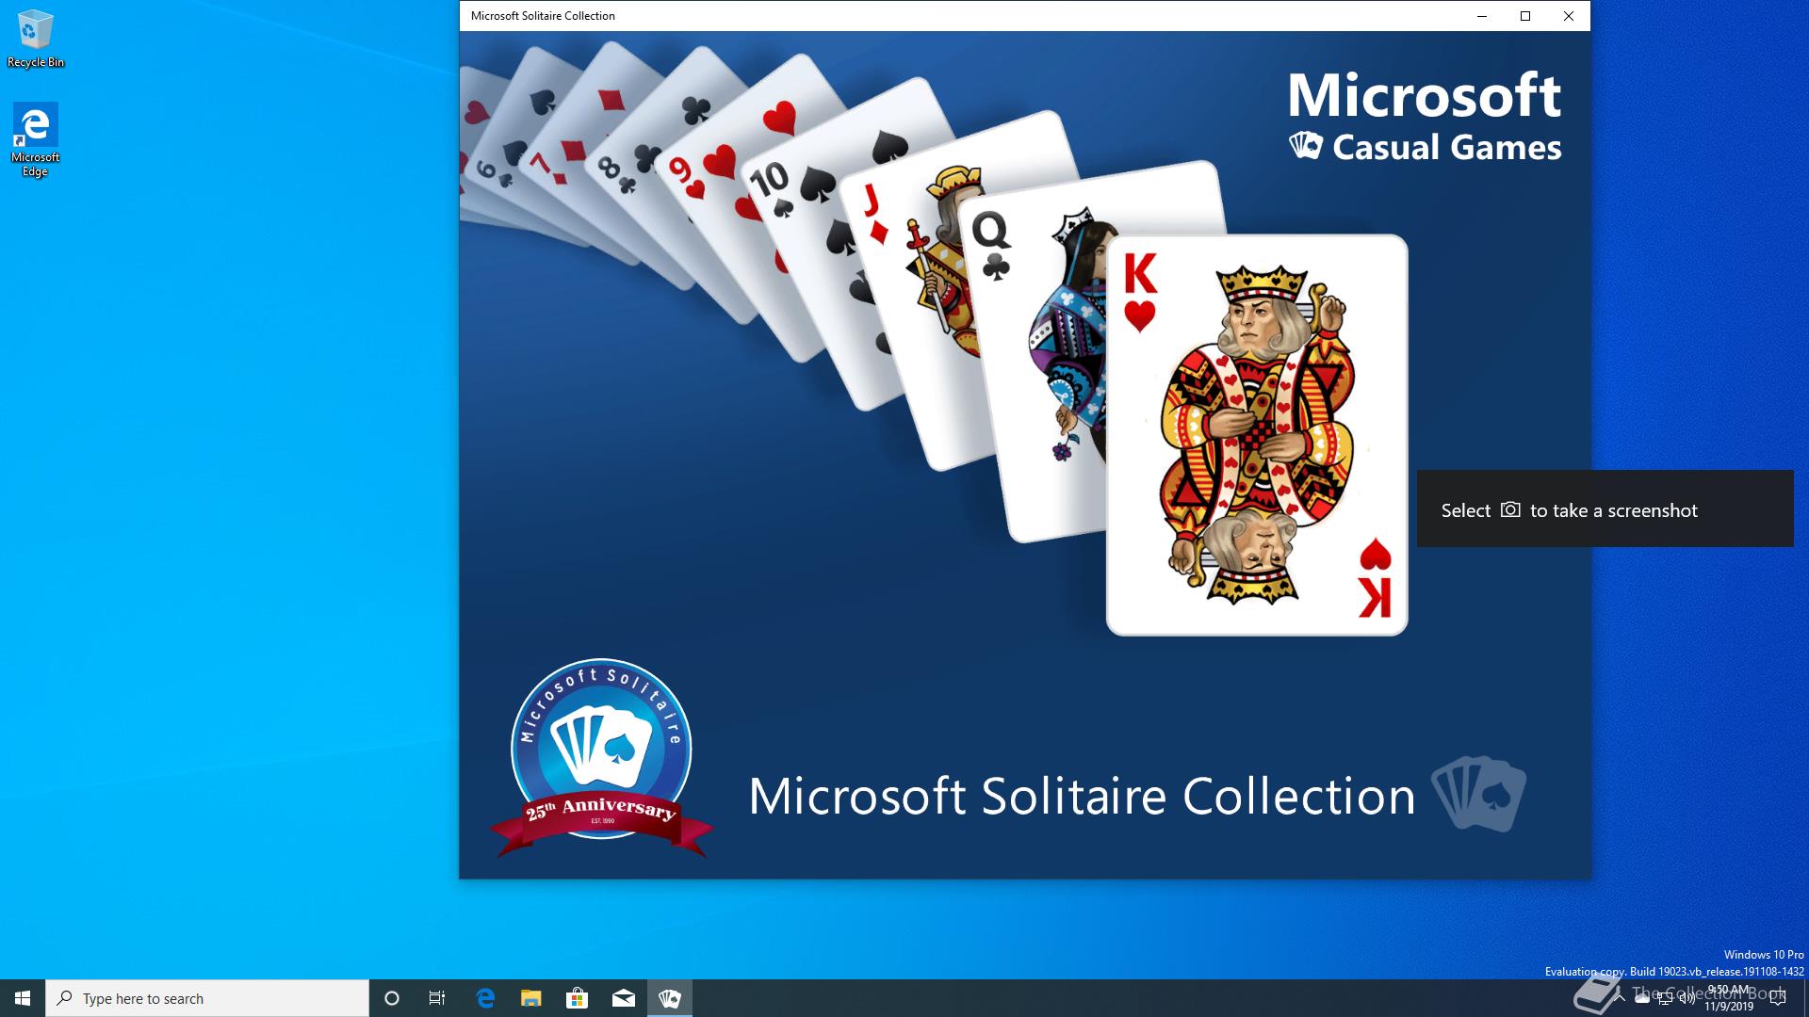
Task: Show hidden system tray icons
Action: click(1619, 998)
